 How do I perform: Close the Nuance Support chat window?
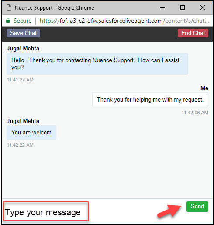203,7
